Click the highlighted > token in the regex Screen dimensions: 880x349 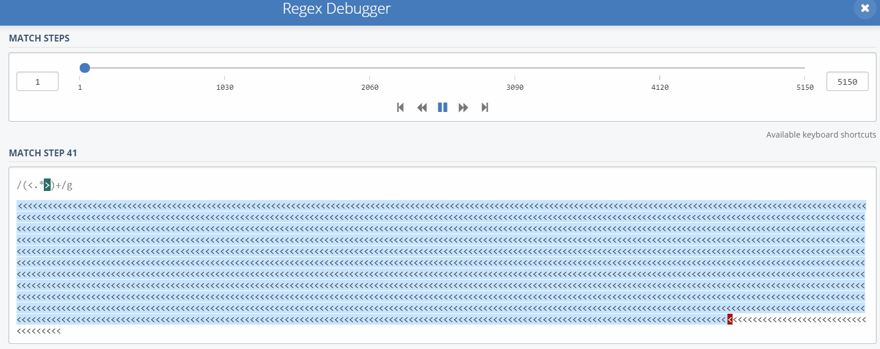pyautogui.click(x=47, y=185)
